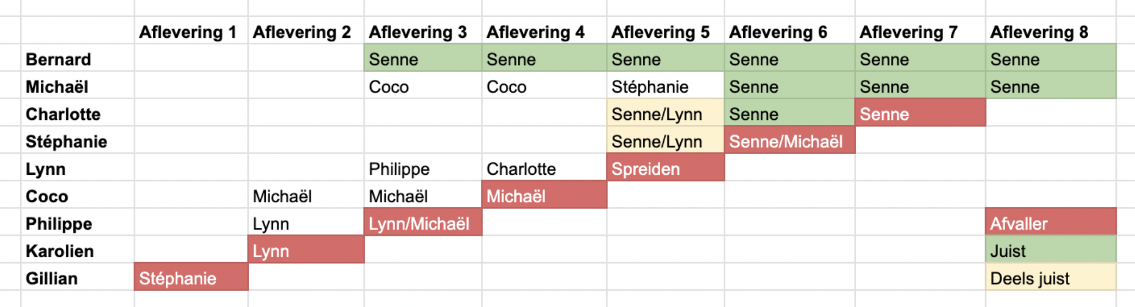This screenshot has width=1135, height=307.
Task: Click the Gillian row label
Action: [52, 278]
